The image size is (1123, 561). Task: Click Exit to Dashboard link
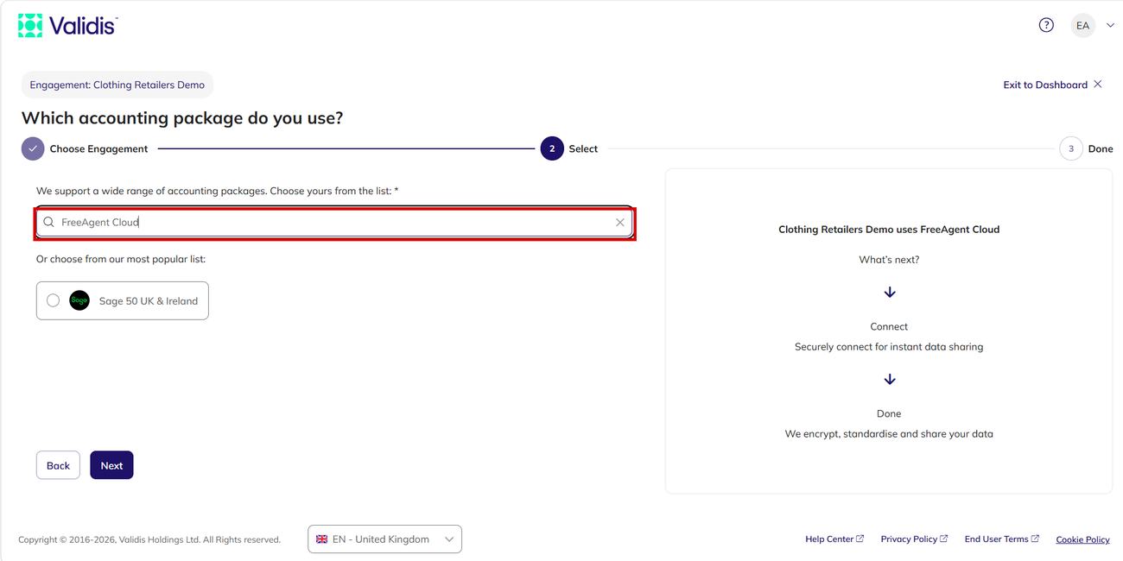[x=1045, y=85]
